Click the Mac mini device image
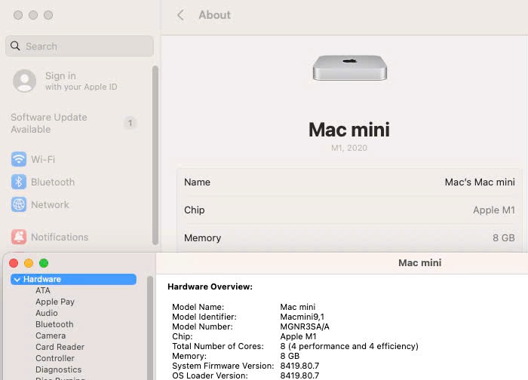Viewport: 528px width, 380px height. click(349, 68)
